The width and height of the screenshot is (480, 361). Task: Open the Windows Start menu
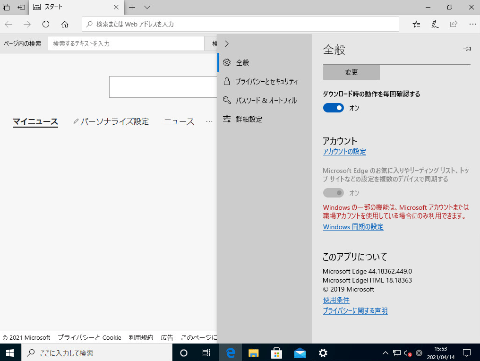point(10,353)
